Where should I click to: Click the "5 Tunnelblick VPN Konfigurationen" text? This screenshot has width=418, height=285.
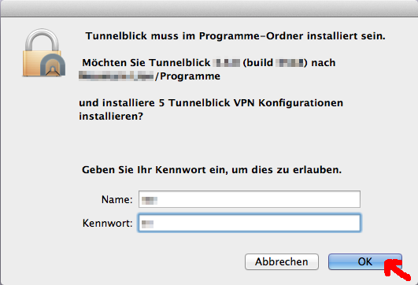[251, 103]
